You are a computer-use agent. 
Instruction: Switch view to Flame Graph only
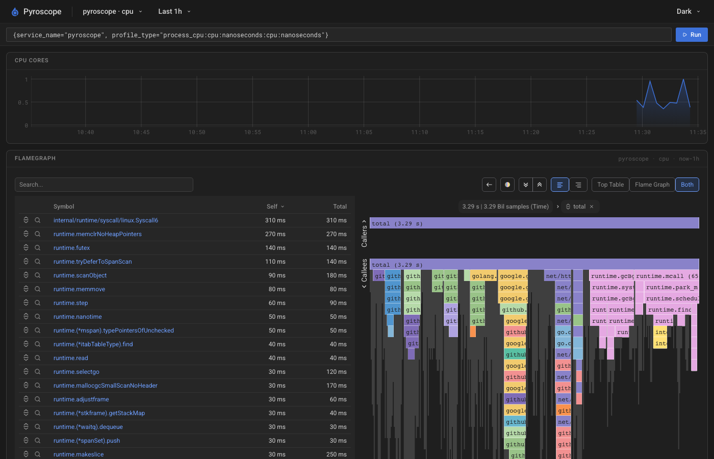652,185
